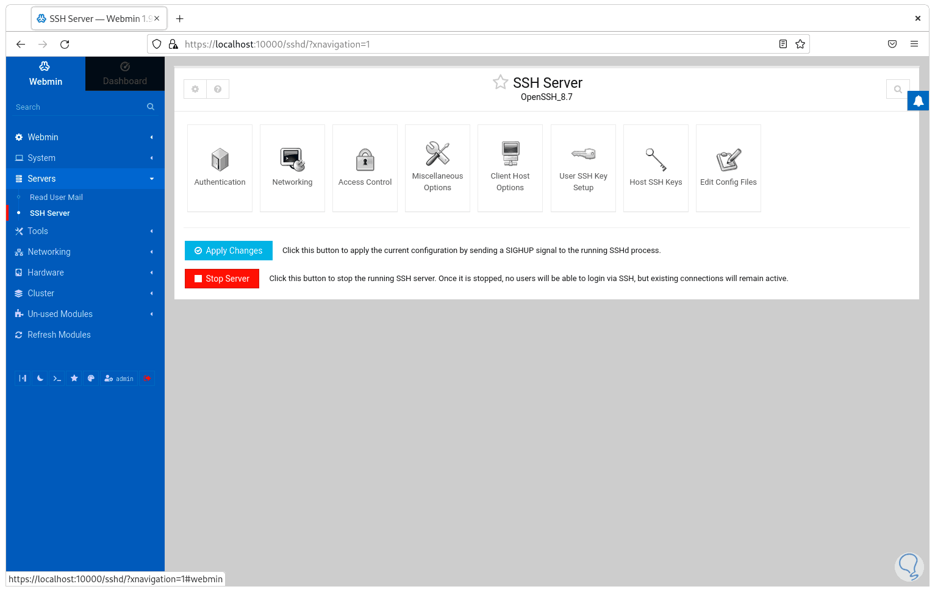Open the Access Control padlock card
This screenshot has height=592, width=935.
point(365,168)
